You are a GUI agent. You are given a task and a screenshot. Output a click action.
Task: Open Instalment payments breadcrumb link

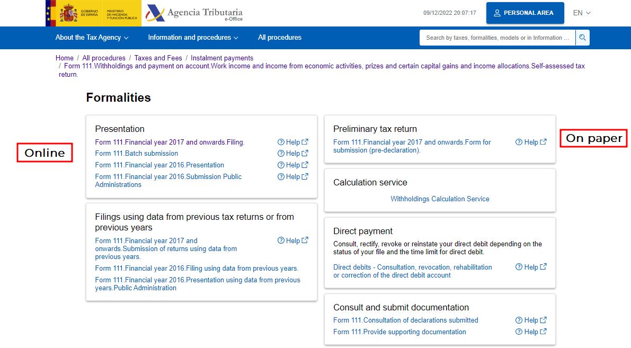click(x=222, y=58)
